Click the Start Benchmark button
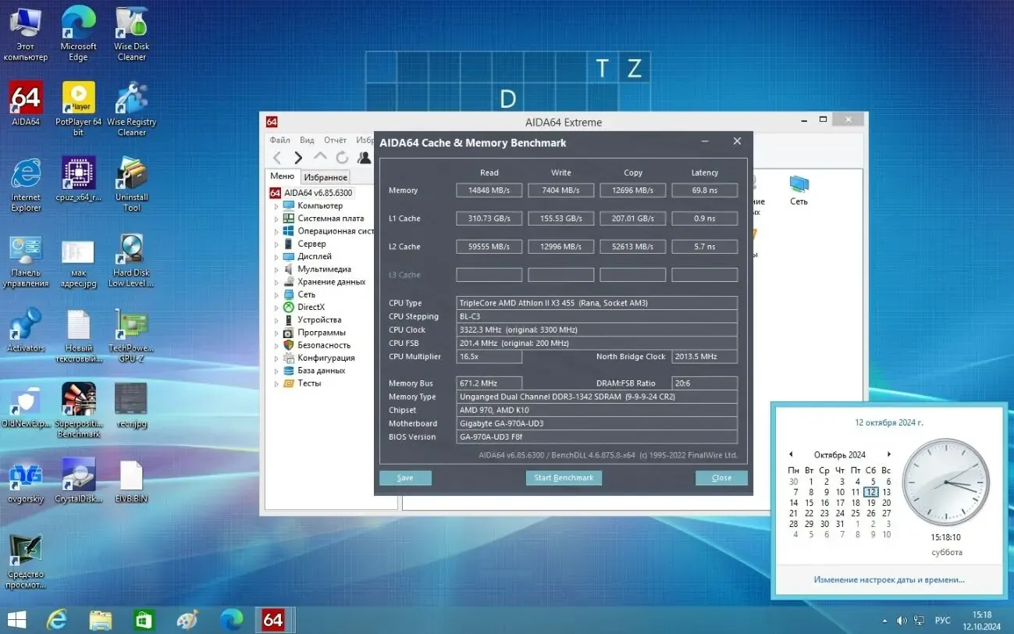This screenshot has height=634, width=1014. coord(564,477)
